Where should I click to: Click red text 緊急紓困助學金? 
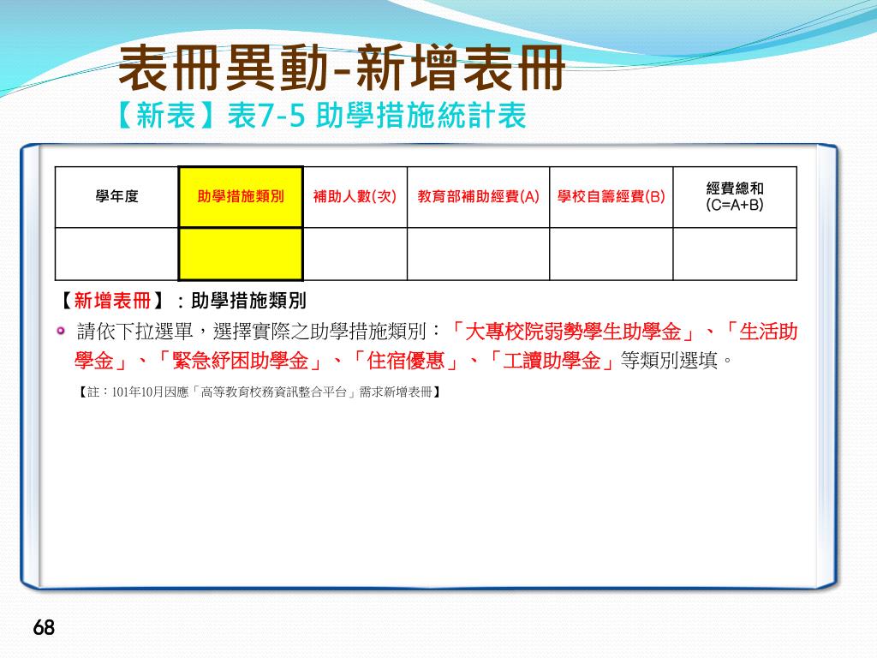coord(241,361)
